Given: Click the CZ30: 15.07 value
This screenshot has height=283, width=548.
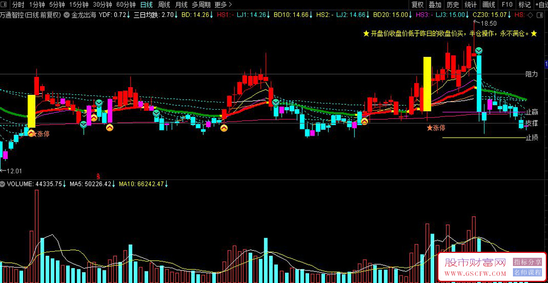Looking at the screenshot, I should [x=492, y=15].
